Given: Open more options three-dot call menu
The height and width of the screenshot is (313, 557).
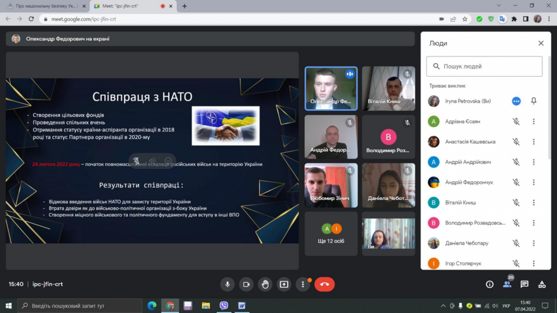Looking at the screenshot, I should [x=302, y=284].
